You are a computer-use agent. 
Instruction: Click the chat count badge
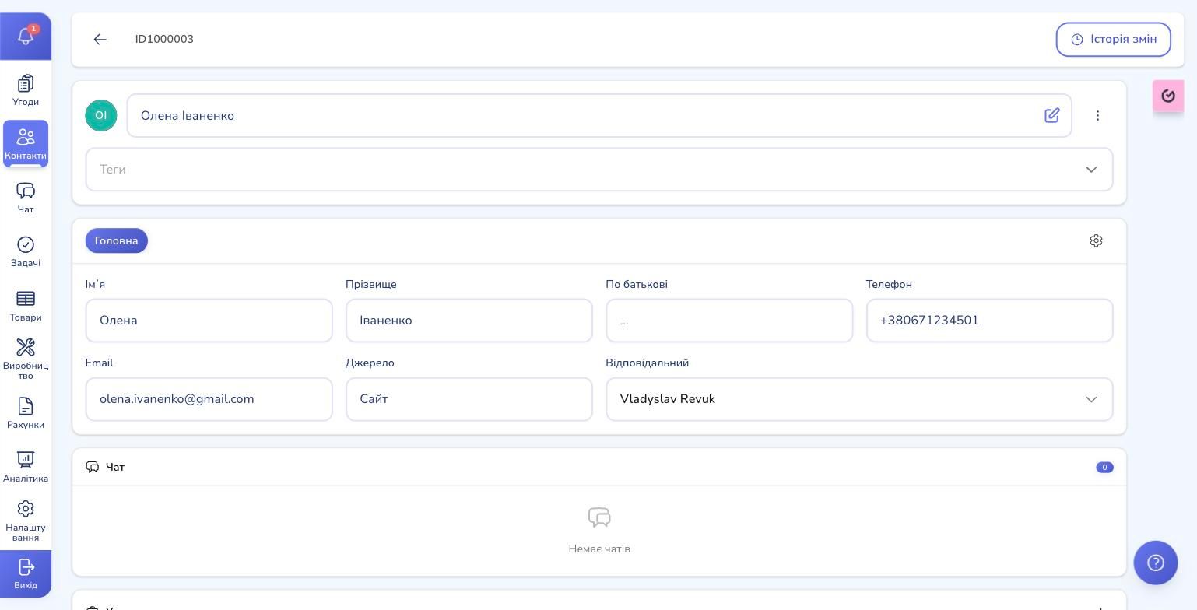1104,467
